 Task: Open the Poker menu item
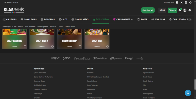[x=142, y=19]
